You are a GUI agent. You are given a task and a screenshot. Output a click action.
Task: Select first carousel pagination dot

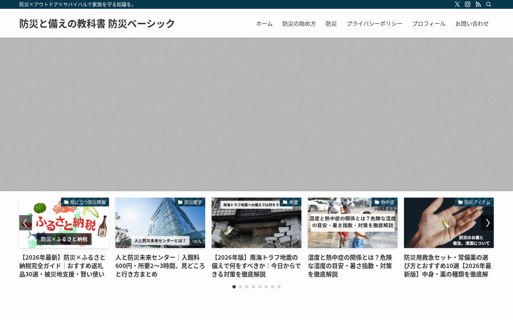pyautogui.click(x=234, y=287)
